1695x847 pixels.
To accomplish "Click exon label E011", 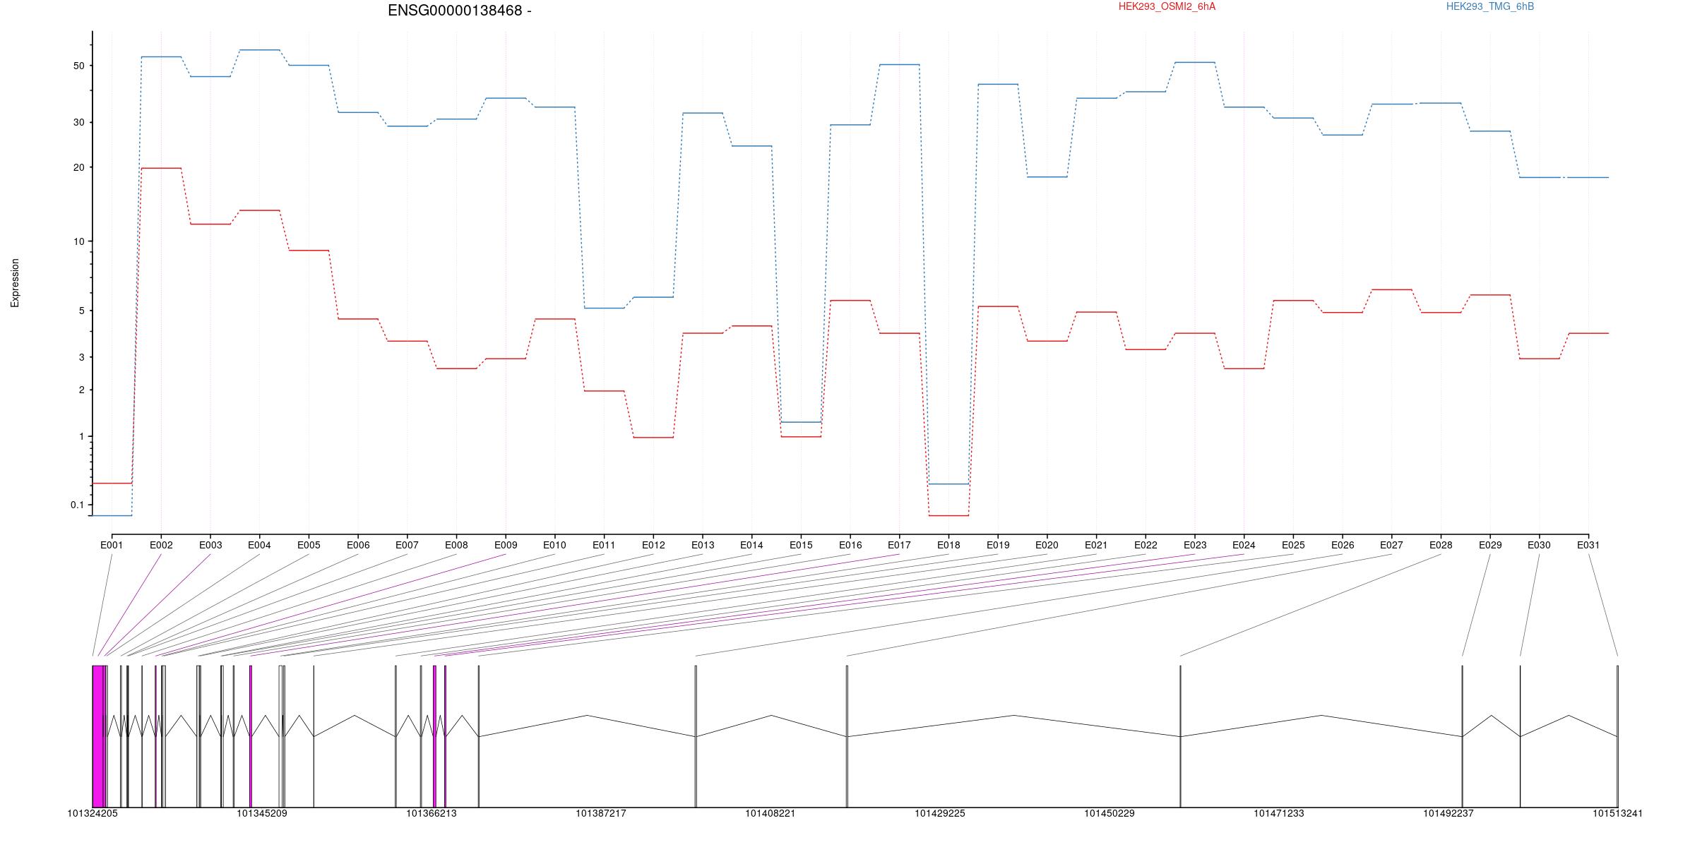I will [604, 545].
